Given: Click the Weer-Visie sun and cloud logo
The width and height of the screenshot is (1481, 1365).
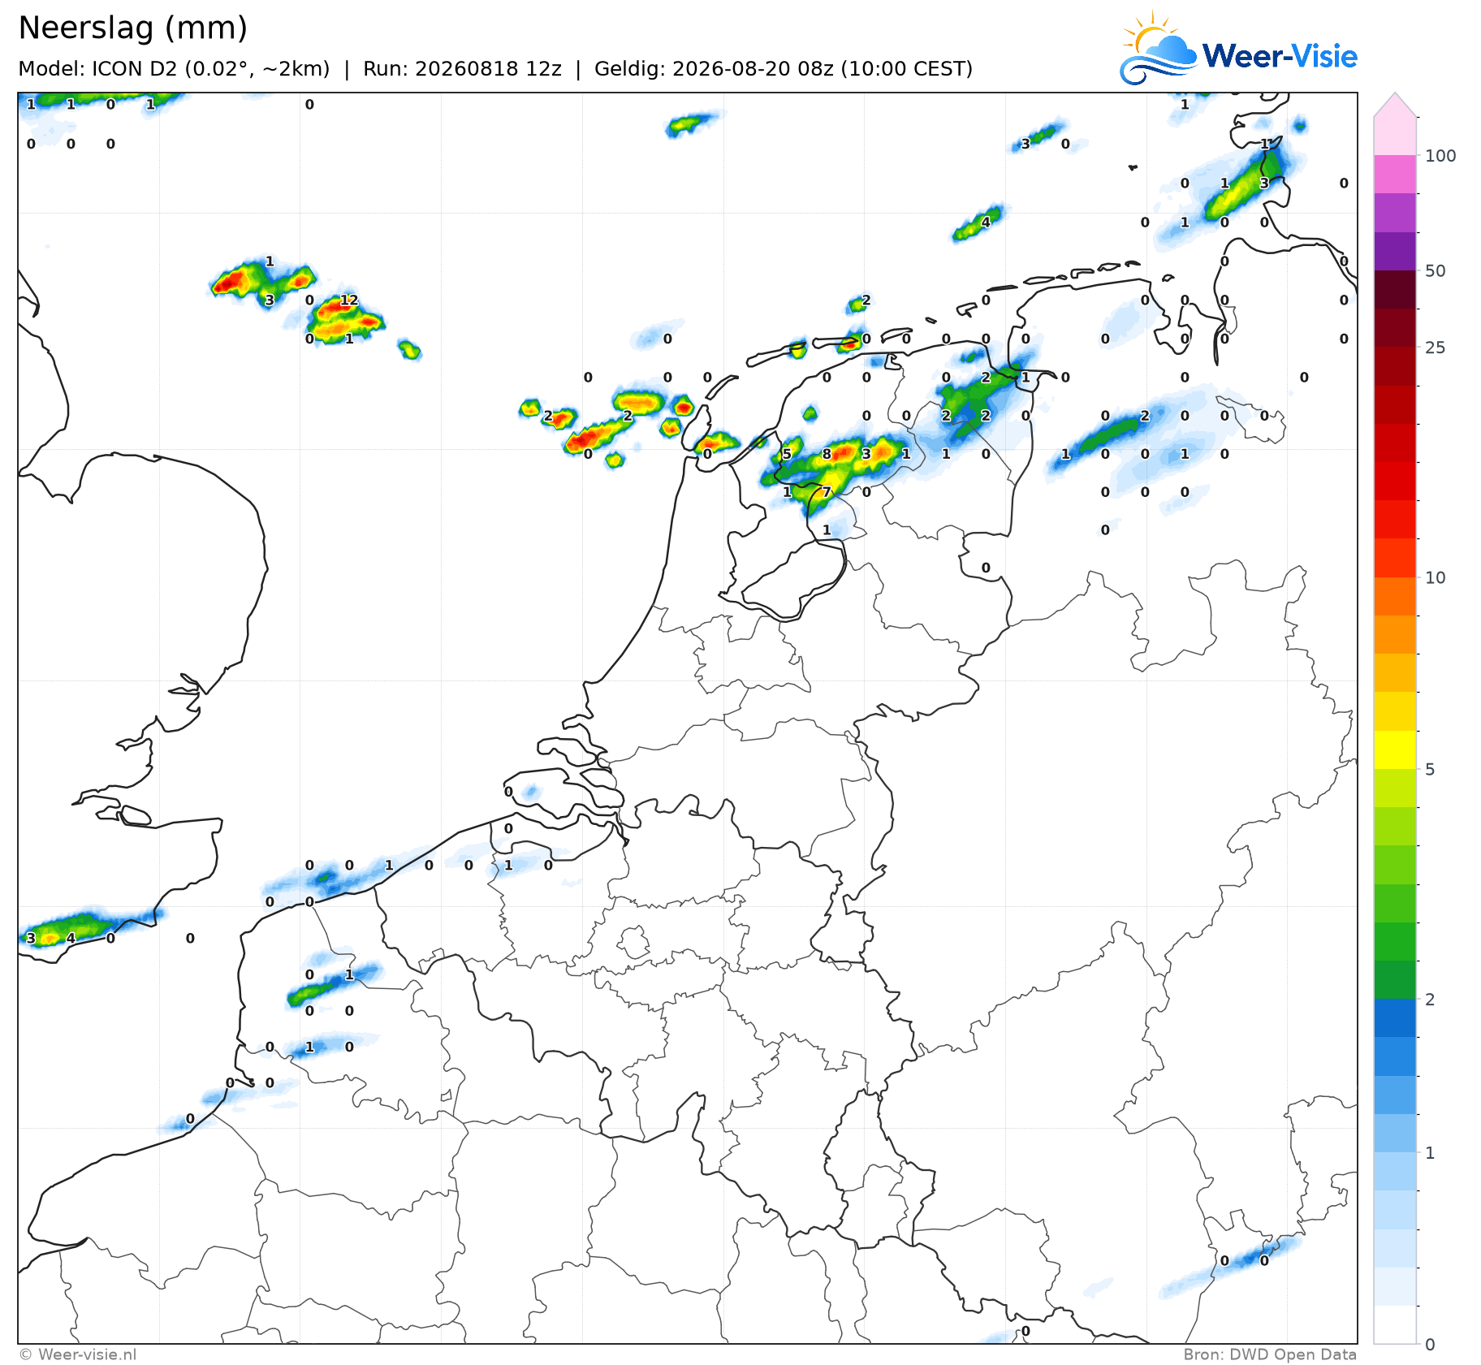Looking at the screenshot, I should tap(1159, 48).
